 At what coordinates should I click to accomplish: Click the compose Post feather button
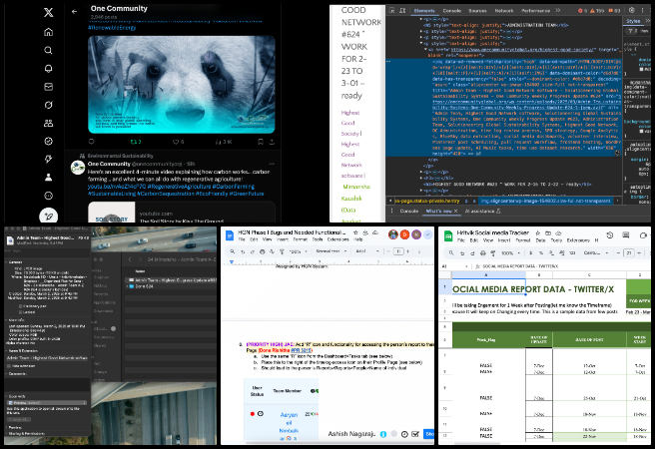(x=49, y=217)
